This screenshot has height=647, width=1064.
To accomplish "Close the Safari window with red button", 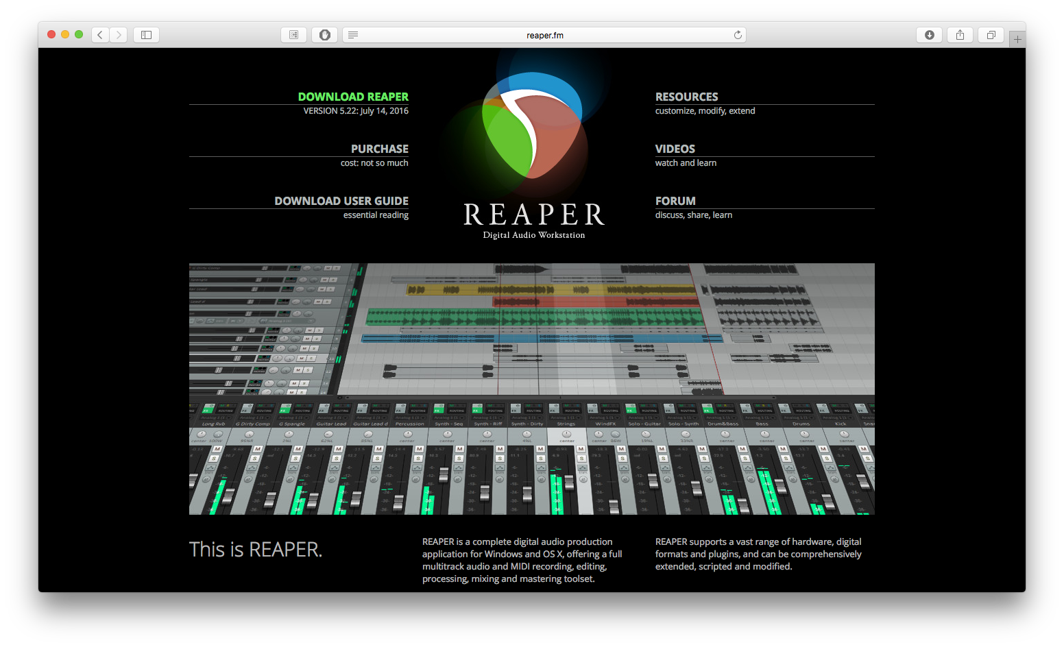I will click(51, 34).
